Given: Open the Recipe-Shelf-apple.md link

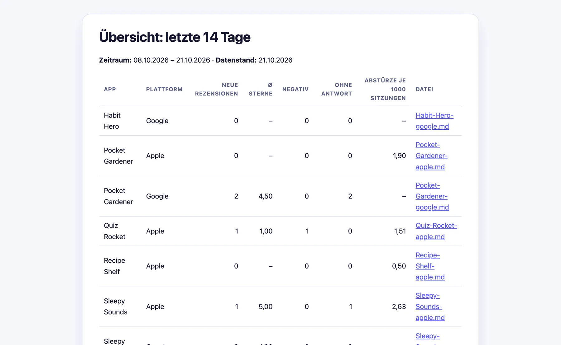Looking at the screenshot, I should click(430, 266).
